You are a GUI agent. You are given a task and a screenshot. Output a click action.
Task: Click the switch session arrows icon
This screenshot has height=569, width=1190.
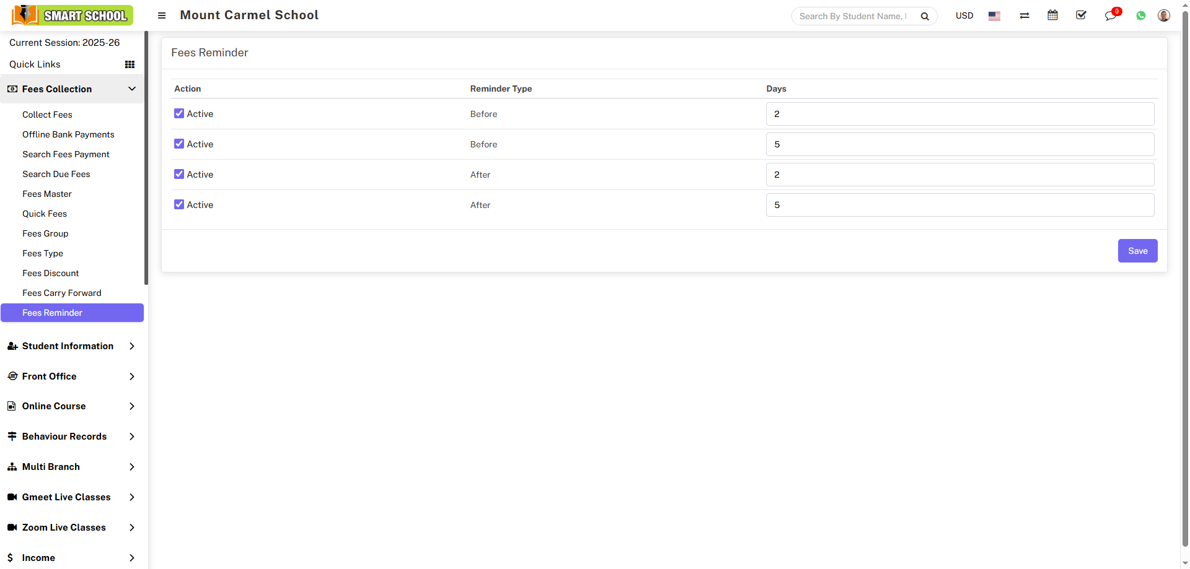click(x=1025, y=15)
